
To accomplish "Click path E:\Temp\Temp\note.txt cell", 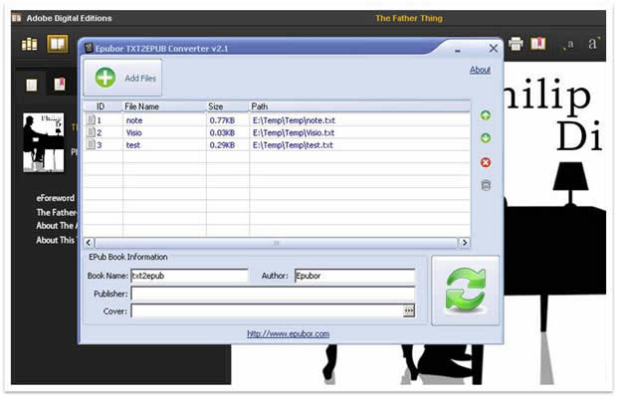I will pos(294,120).
